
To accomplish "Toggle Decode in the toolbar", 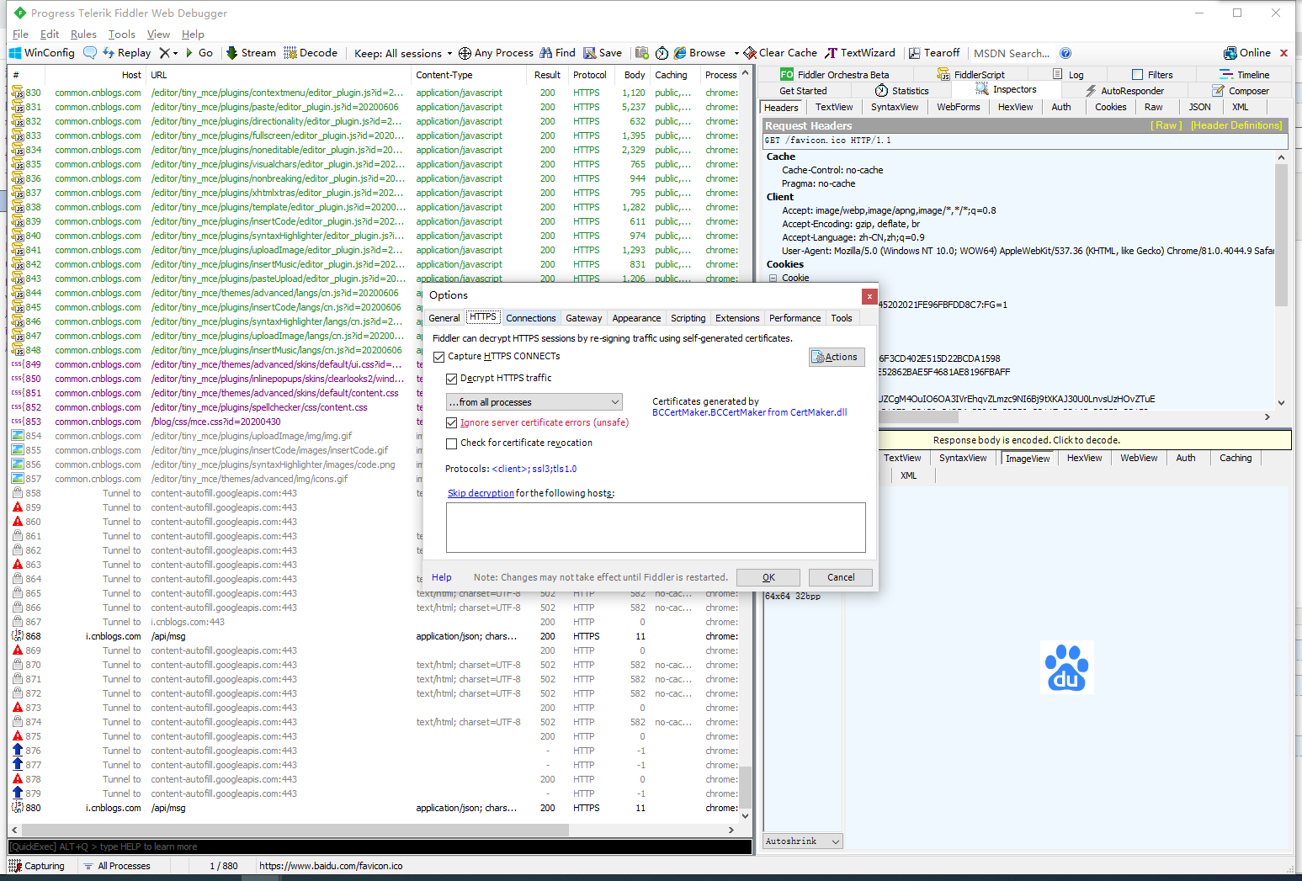I will (x=311, y=53).
